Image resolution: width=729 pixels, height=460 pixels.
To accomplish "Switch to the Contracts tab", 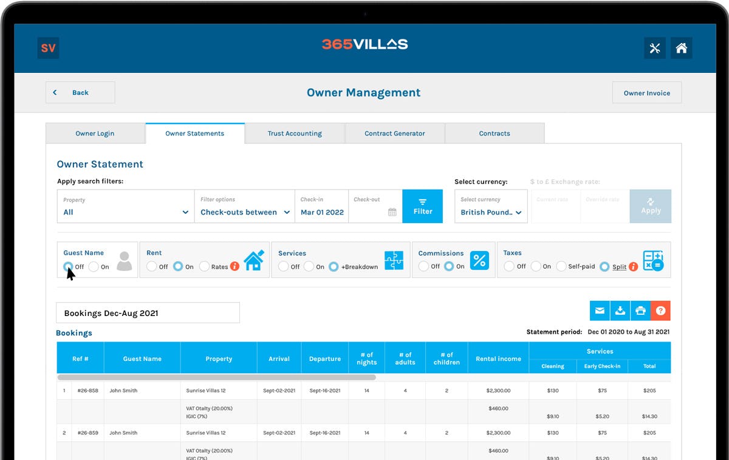I will 495,133.
